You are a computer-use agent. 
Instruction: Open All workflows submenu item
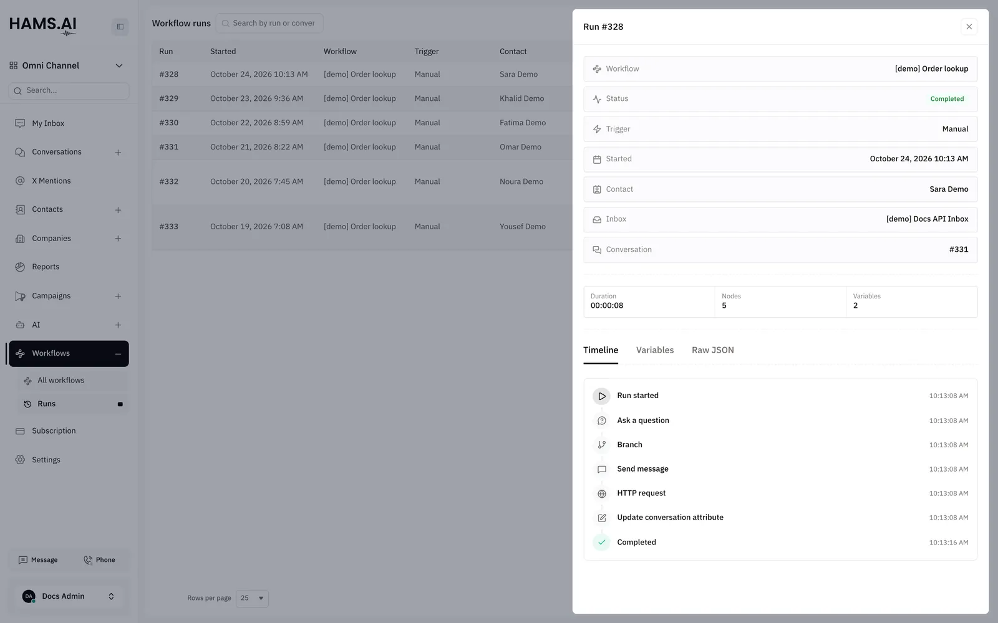click(73, 381)
